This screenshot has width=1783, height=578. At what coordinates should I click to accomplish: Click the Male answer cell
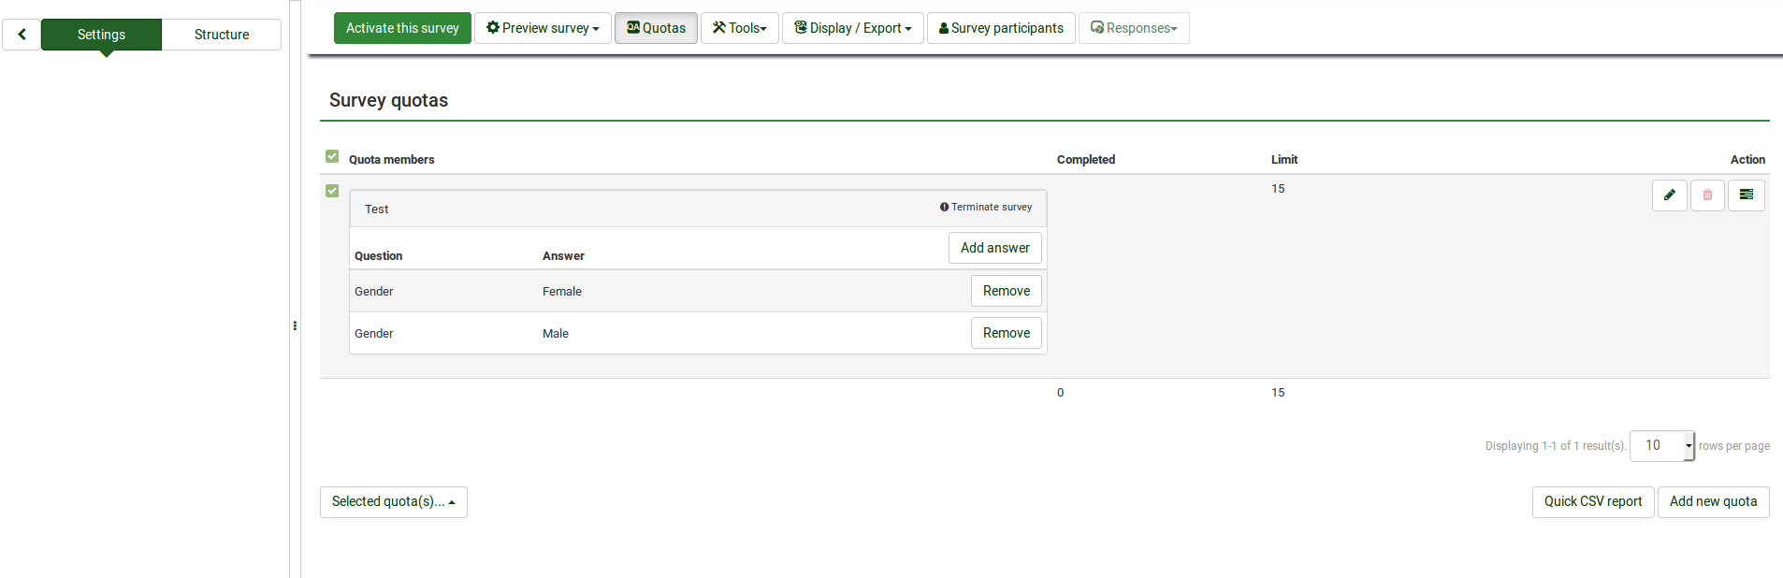556,334
